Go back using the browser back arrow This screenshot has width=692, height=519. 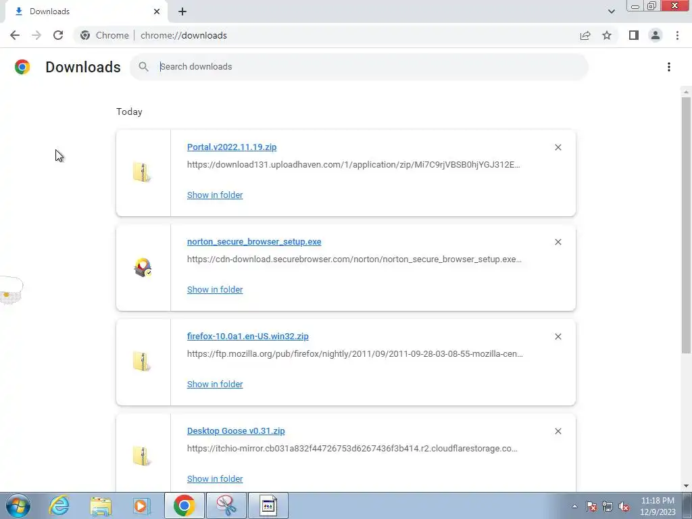point(15,35)
